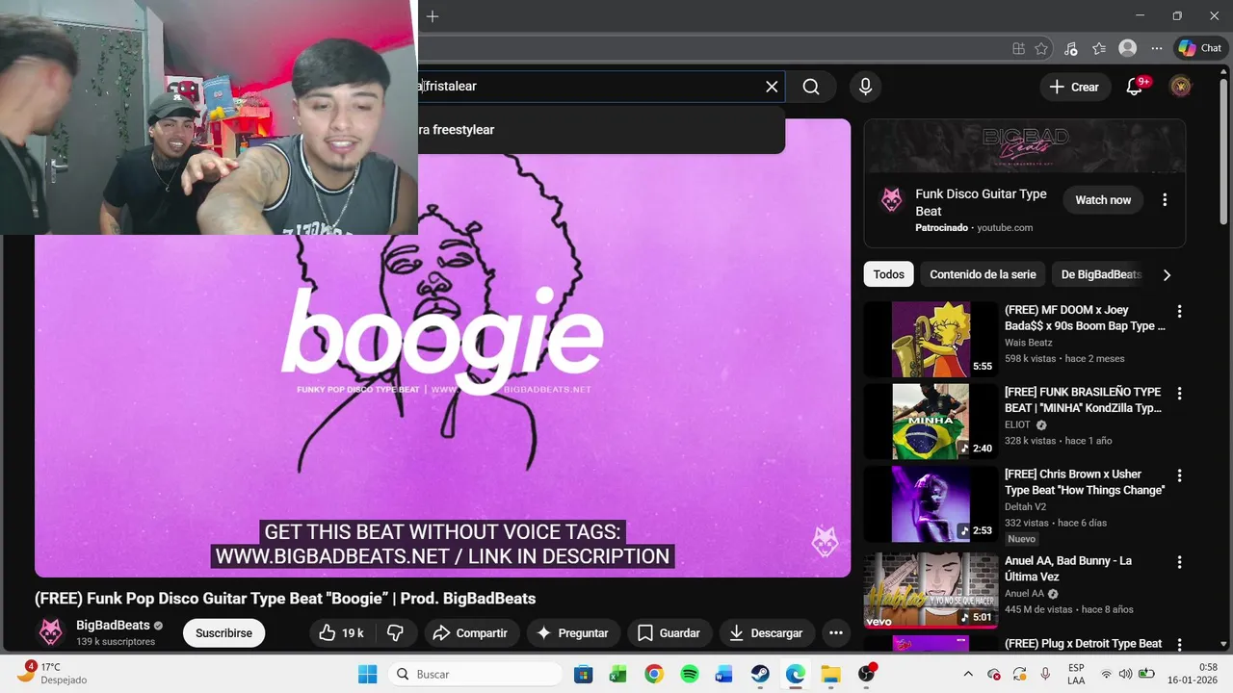Click the Descargar download button
The image size is (1233, 693).
766,632
